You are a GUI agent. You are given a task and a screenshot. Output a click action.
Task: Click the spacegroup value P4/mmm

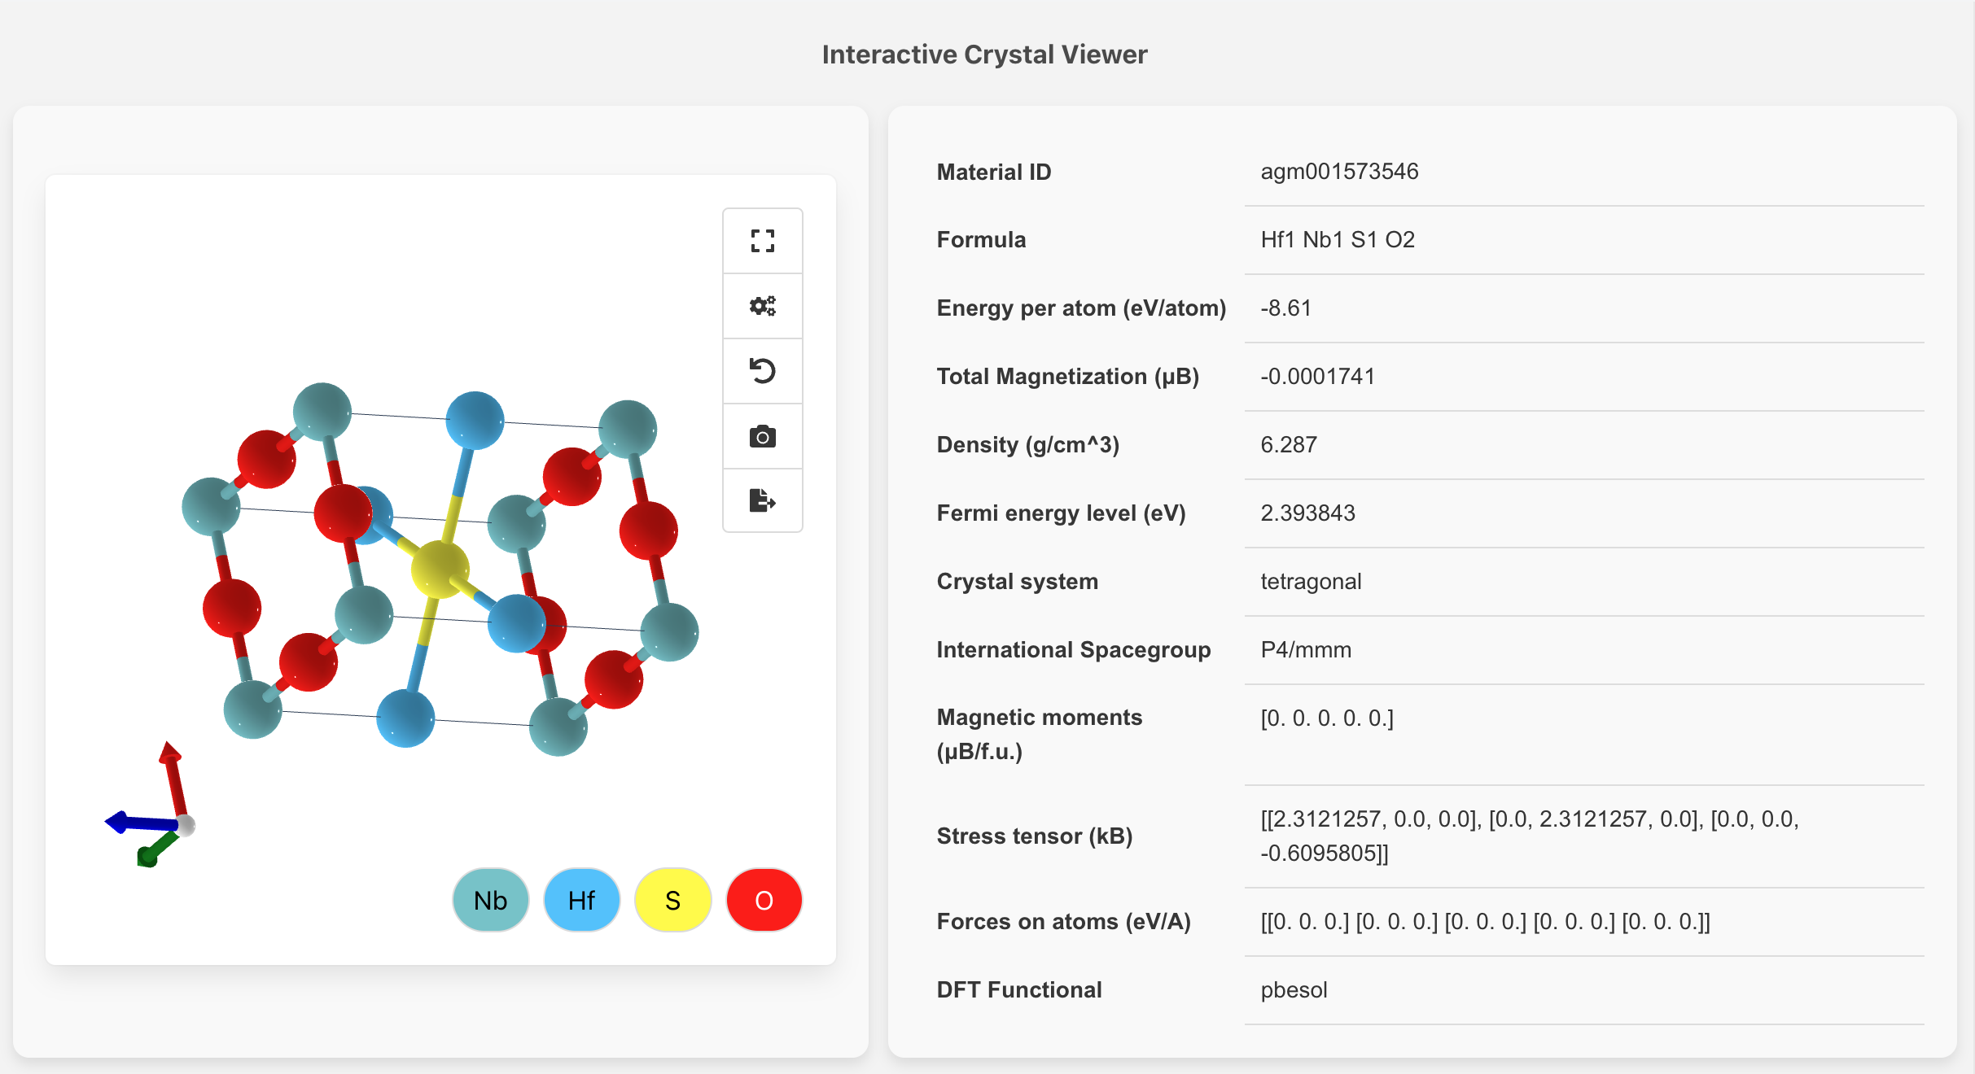[1306, 650]
